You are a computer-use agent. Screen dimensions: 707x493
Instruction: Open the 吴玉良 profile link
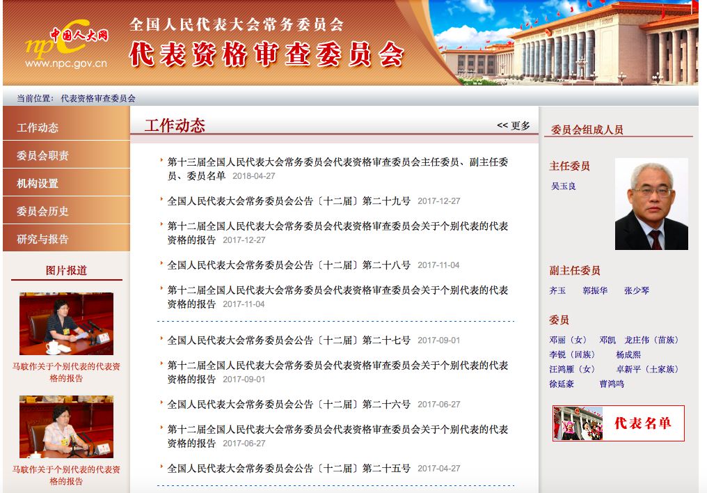(563, 186)
